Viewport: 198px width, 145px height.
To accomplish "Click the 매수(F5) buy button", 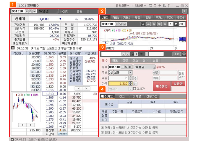I will pos(162,86).
